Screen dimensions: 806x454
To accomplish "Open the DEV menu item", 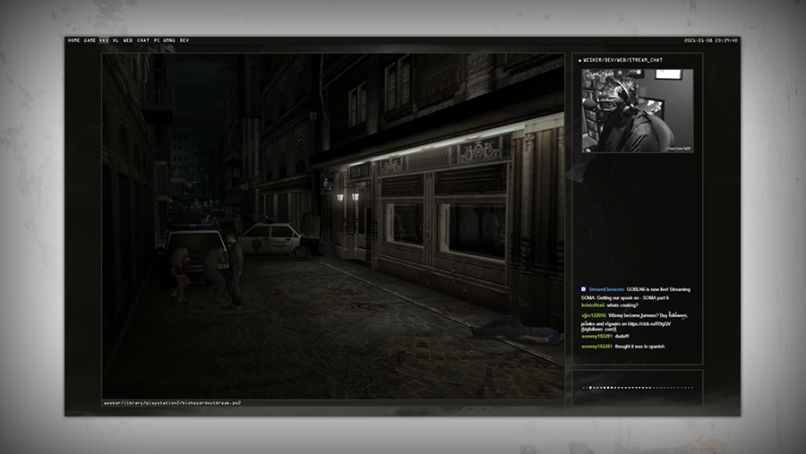I will [x=184, y=40].
